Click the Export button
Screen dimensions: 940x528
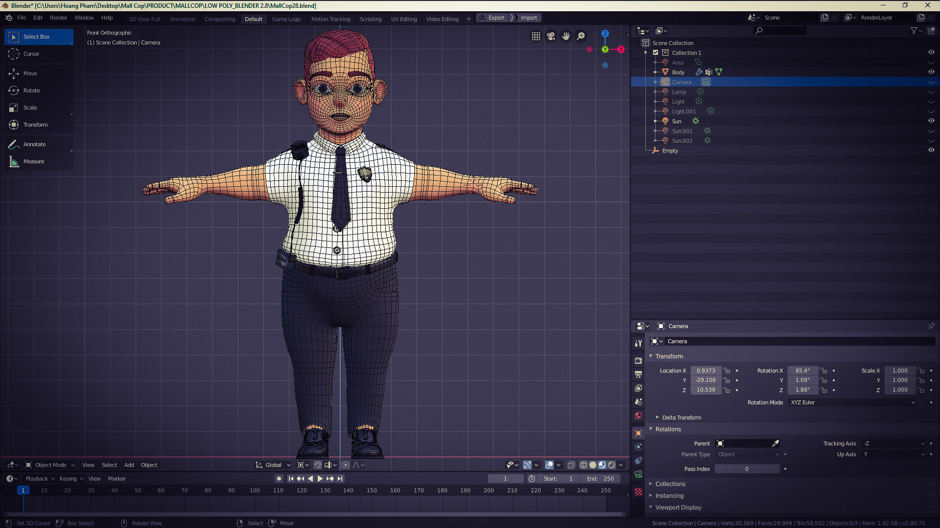click(x=495, y=18)
